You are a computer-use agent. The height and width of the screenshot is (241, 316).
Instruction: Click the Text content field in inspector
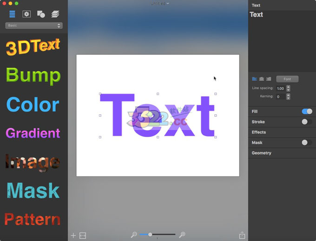tap(282, 41)
